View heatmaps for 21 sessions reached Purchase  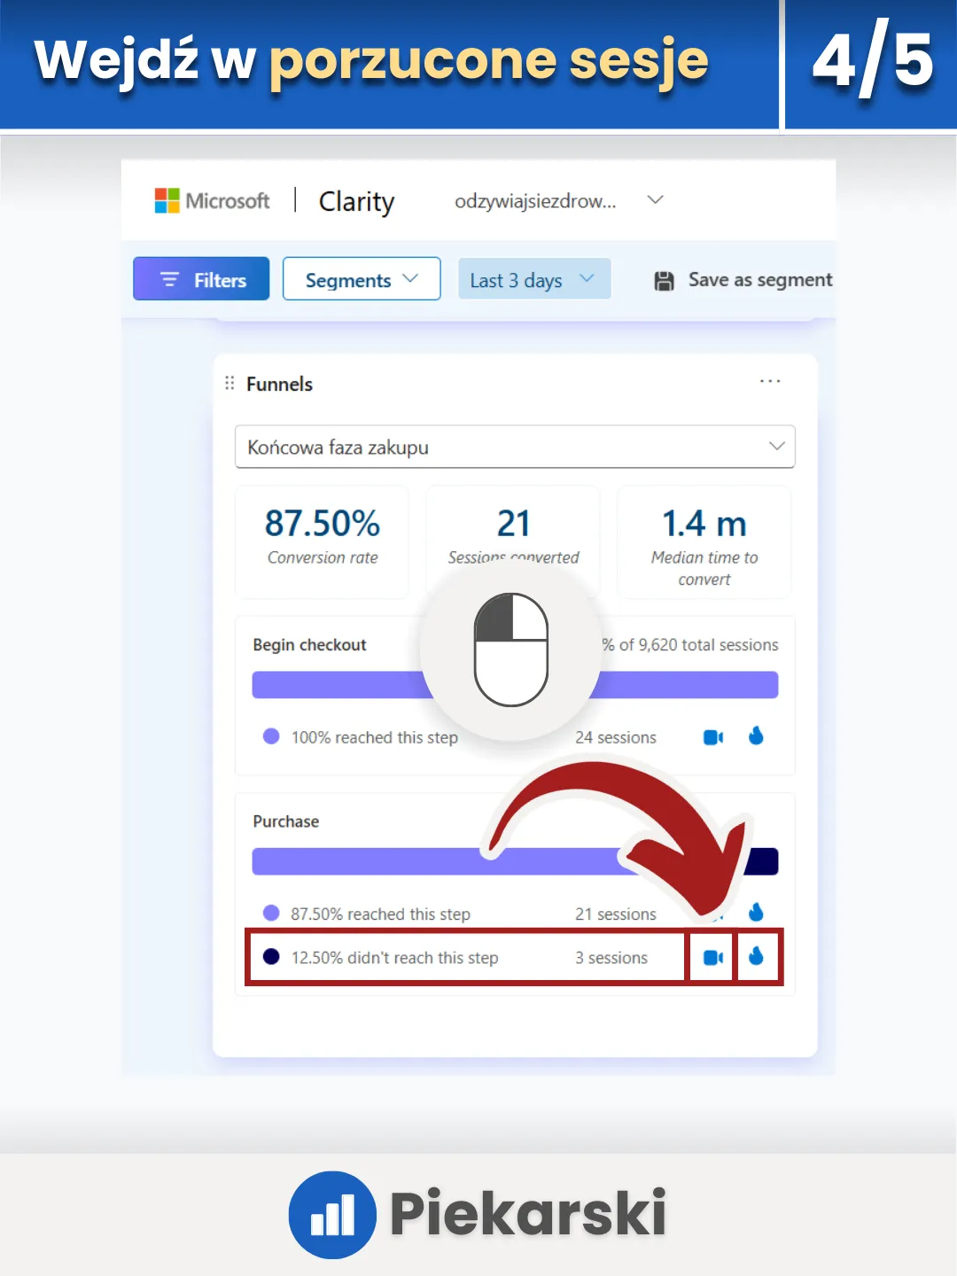pyautogui.click(x=756, y=912)
